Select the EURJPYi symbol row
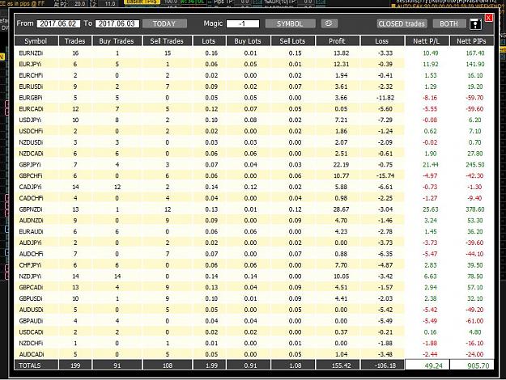The image size is (506, 380). click(254, 64)
